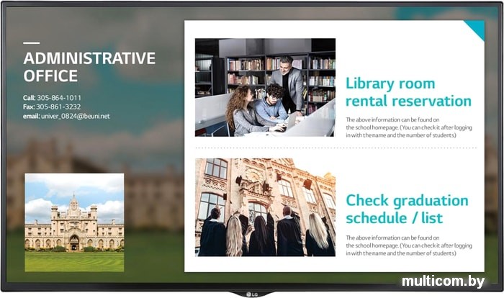Click the email address univer_0824@beuni.net
This screenshot has height=298, width=504.
(76, 116)
